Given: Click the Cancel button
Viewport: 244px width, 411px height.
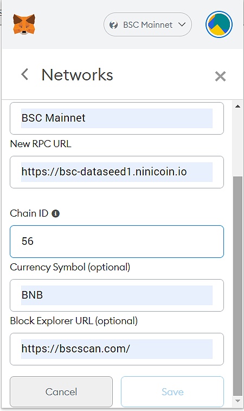Looking at the screenshot, I should (x=61, y=391).
